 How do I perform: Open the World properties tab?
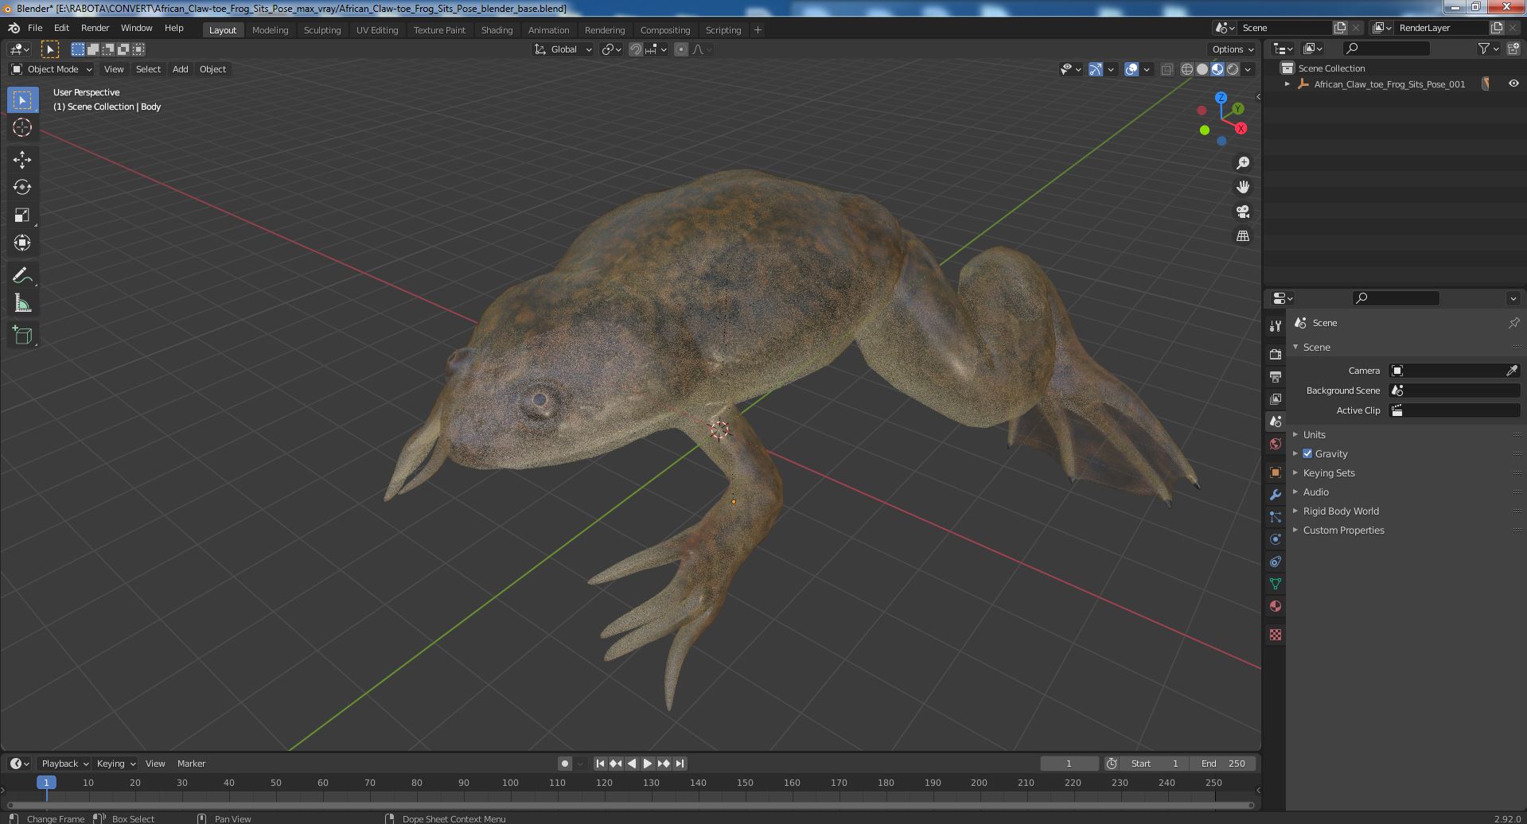(x=1276, y=444)
